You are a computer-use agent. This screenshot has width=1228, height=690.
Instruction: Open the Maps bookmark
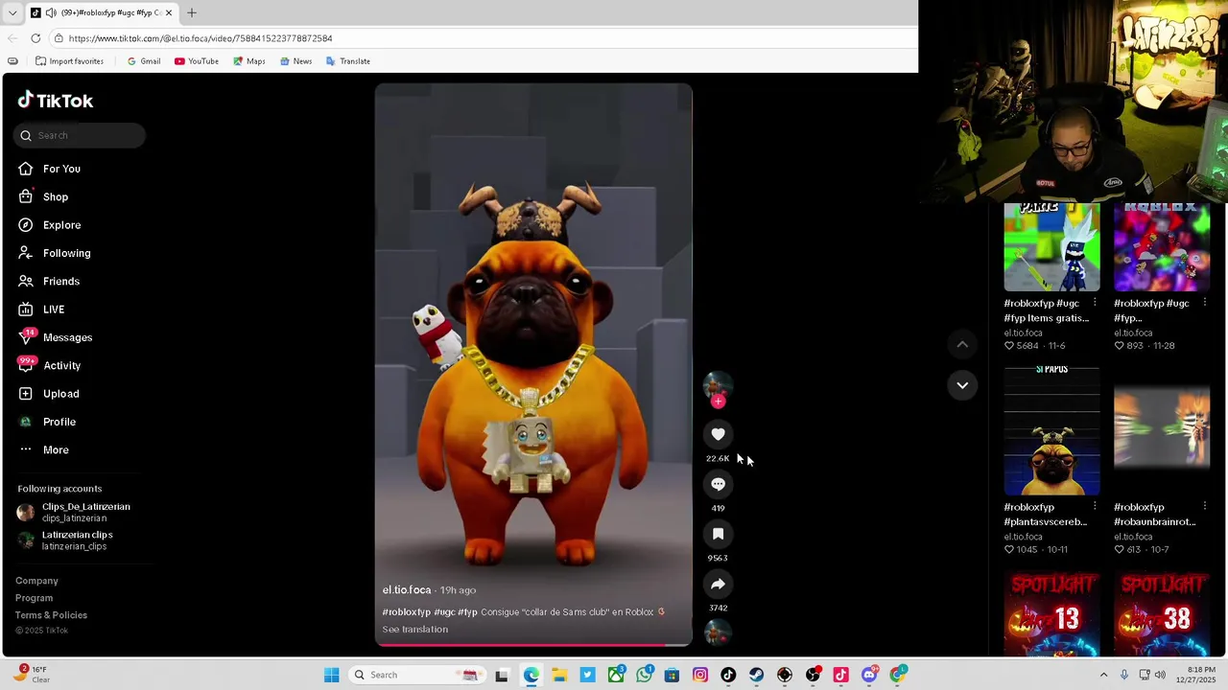click(248, 61)
